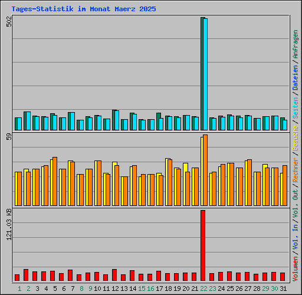Select day label 10 on the x-axis

click(97, 289)
